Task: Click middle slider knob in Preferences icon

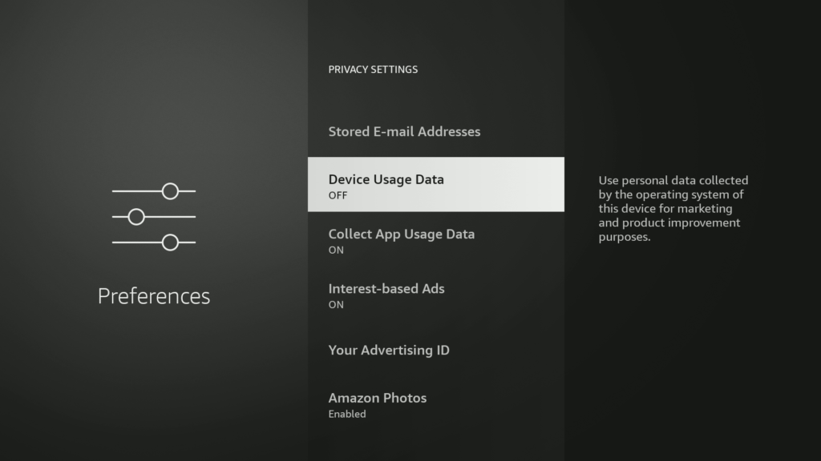Action: tap(136, 217)
